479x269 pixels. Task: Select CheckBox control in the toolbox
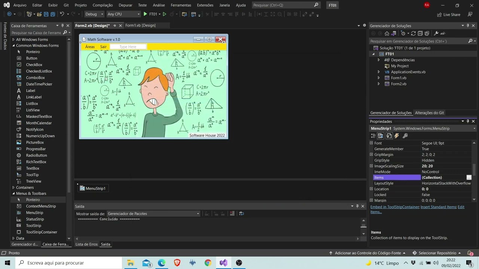tap(34, 65)
